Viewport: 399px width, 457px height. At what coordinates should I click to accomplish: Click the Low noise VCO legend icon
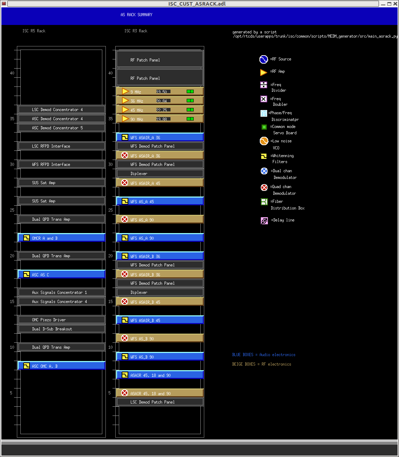pyautogui.click(x=264, y=141)
